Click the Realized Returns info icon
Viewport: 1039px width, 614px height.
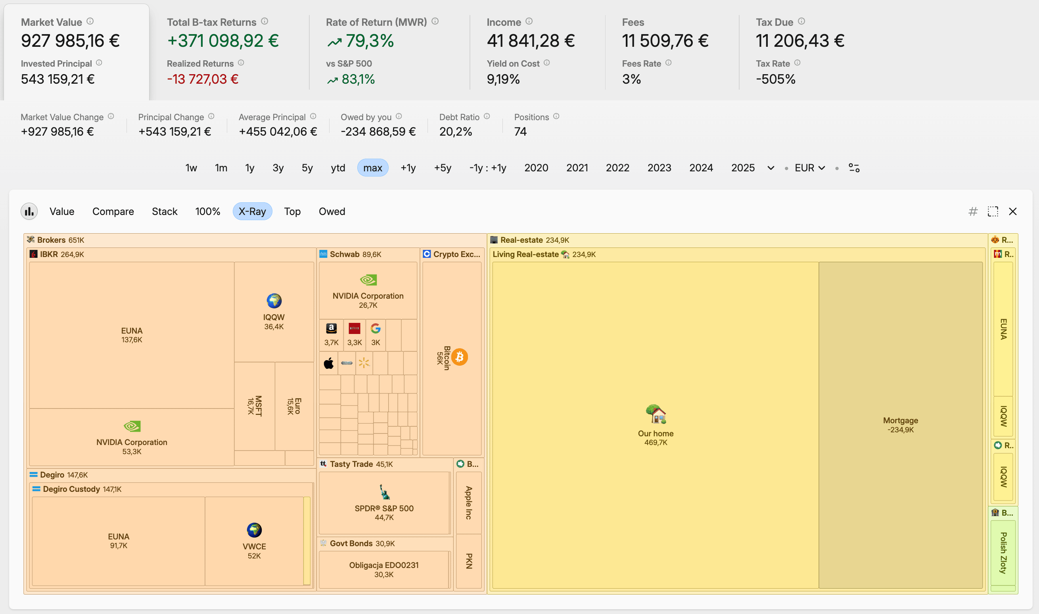(241, 63)
